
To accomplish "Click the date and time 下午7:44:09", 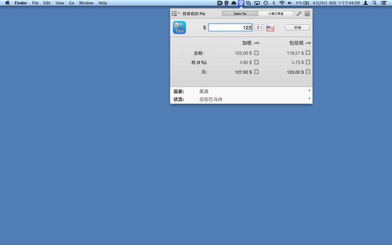I will point(336,3).
